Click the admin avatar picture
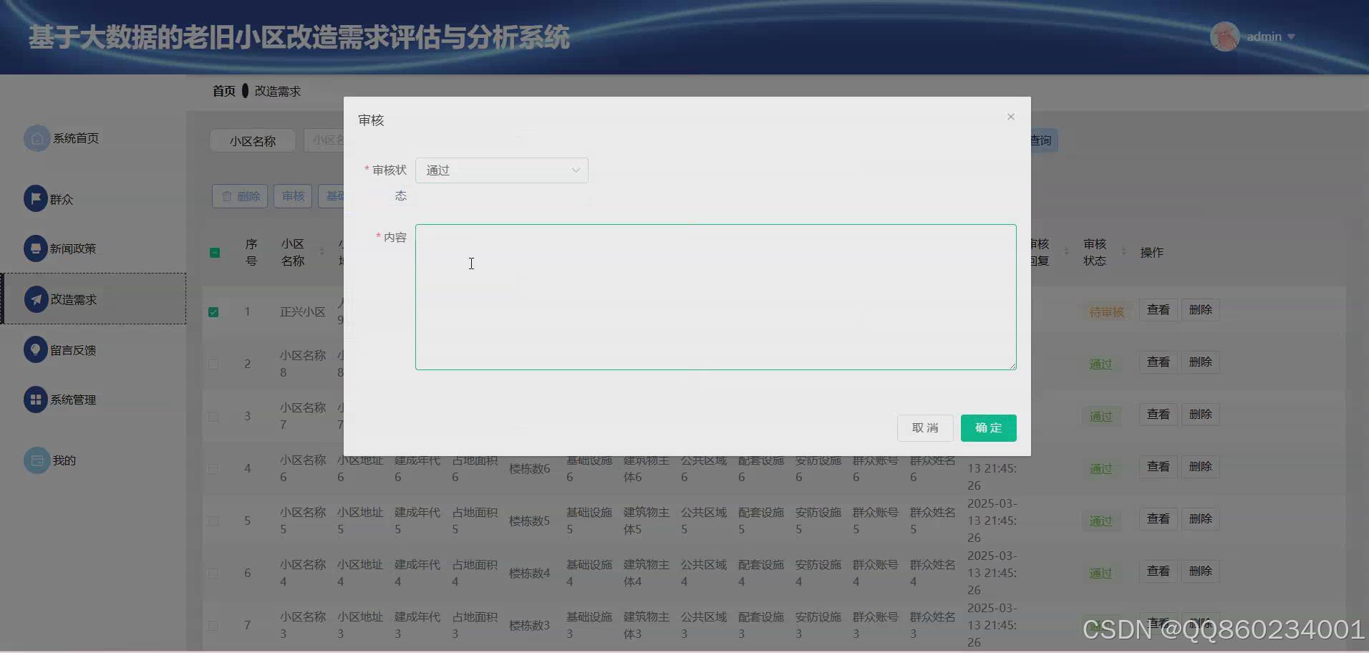Viewport: 1369px width, 653px height. click(1224, 37)
